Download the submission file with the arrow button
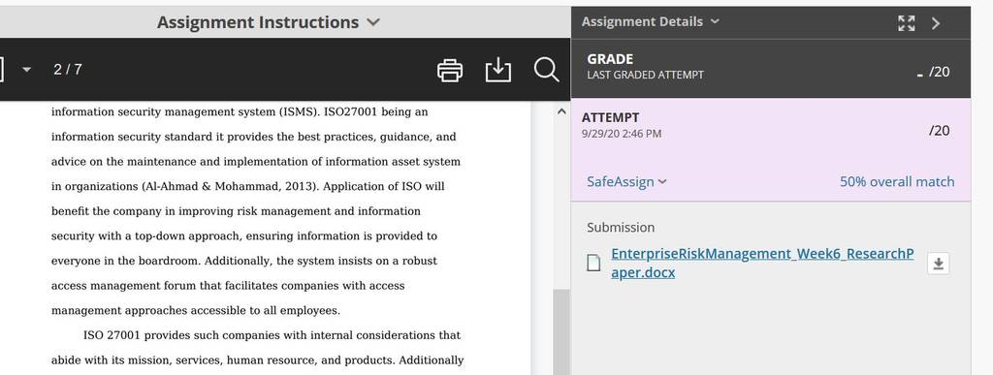 pyautogui.click(x=939, y=264)
